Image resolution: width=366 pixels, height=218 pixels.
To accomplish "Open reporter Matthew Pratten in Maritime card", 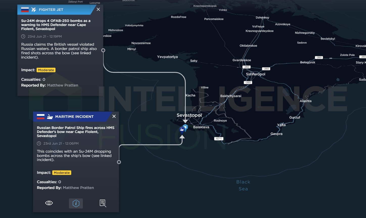I will click(x=78, y=188).
